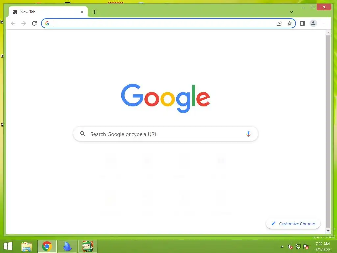Minimize the Chrome window
337x253 pixels.
pos(303,7)
